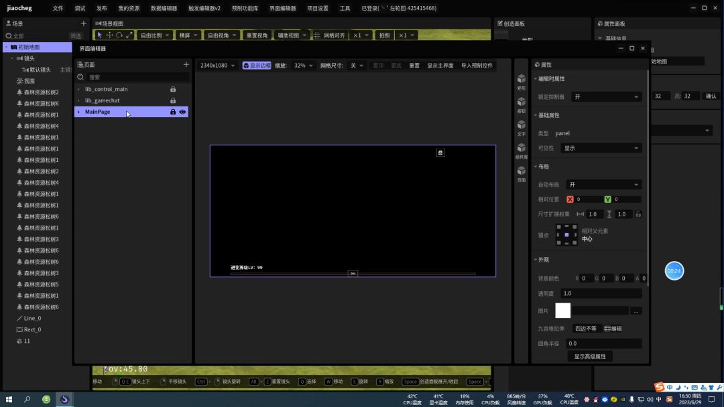Screen dimensions: 724x407
Task: Click the 显示高级属性 button
Action: coord(589,357)
